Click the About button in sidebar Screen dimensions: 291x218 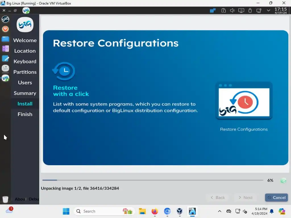[x=20, y=199]
